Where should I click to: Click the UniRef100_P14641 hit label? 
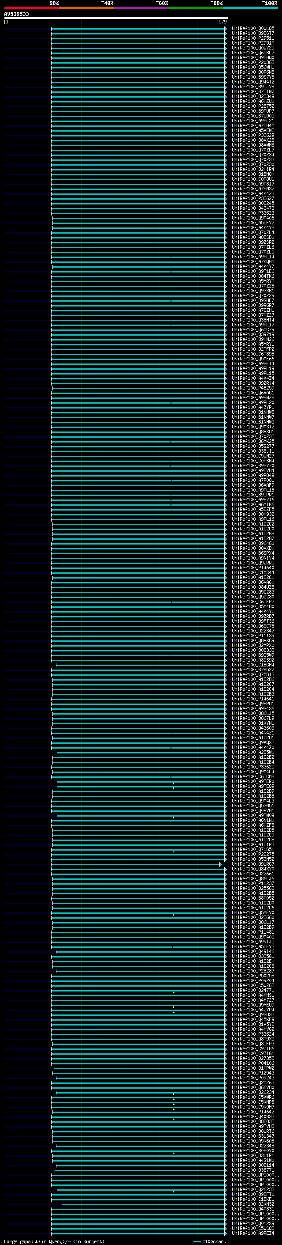252,699
